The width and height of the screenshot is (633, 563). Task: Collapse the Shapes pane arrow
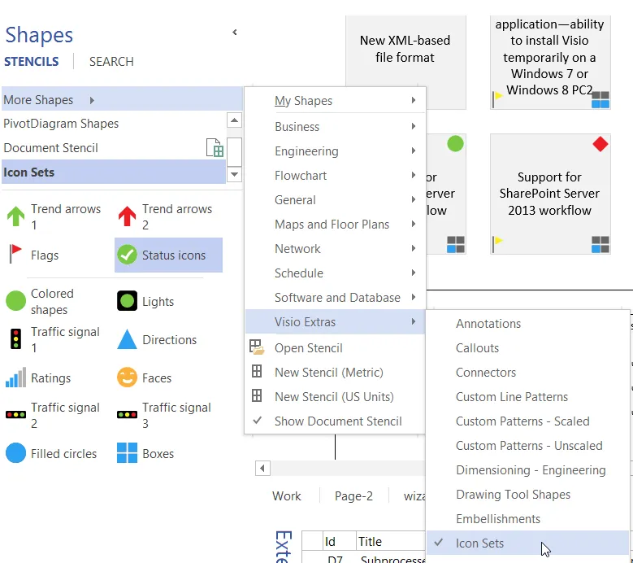coord(235,33)
